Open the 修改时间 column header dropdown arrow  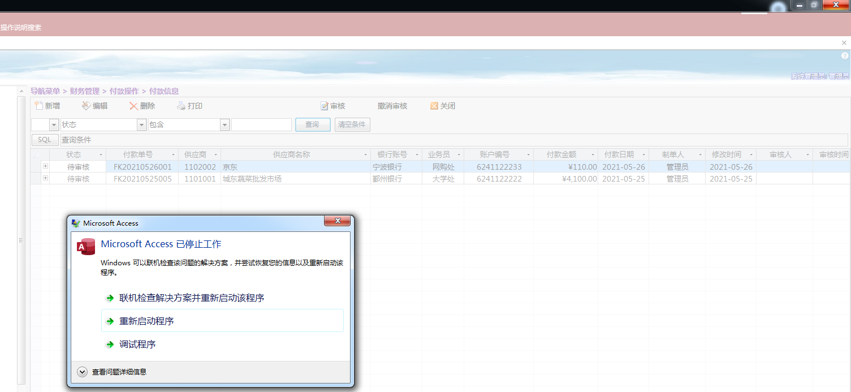[x=751, y=154]
